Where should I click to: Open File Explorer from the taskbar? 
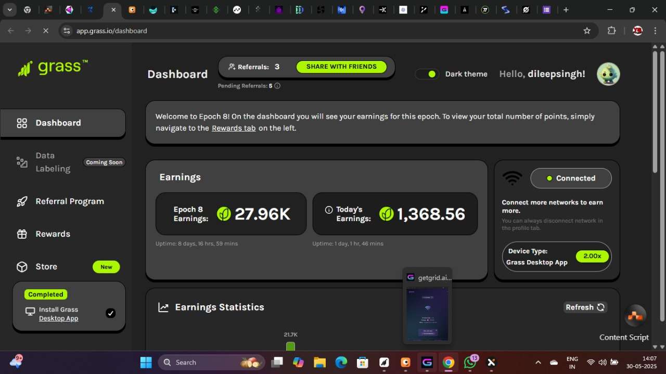[x=319, y=363]
